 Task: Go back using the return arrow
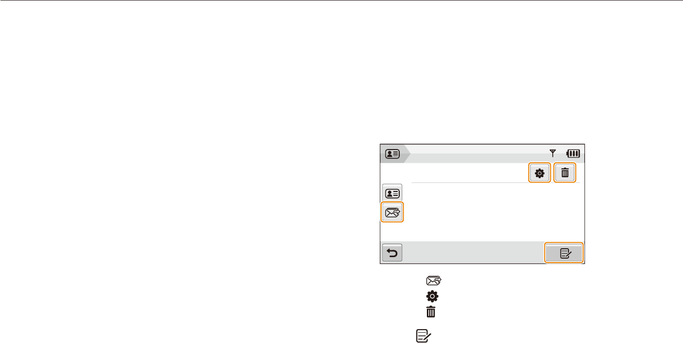coord(393,253)
